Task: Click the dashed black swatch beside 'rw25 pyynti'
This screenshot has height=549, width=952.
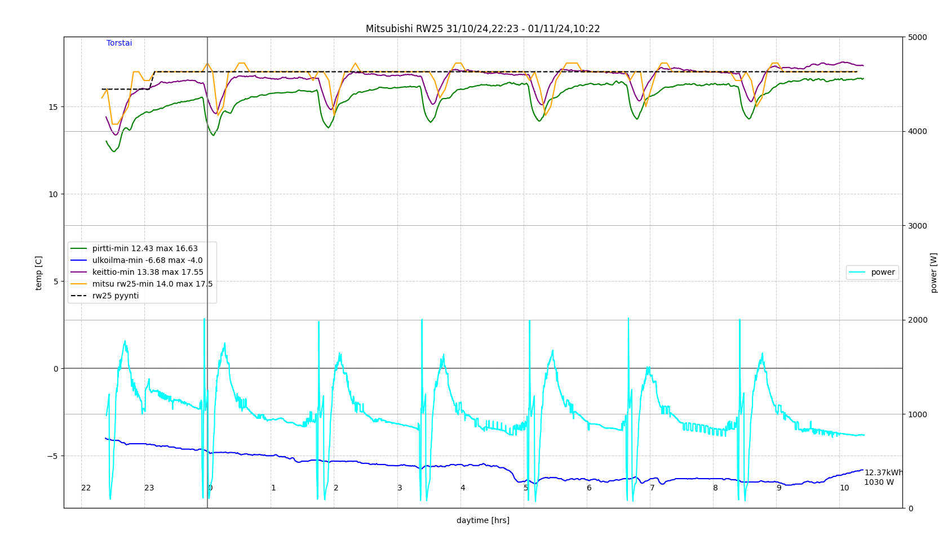Action: click(79, 296)
